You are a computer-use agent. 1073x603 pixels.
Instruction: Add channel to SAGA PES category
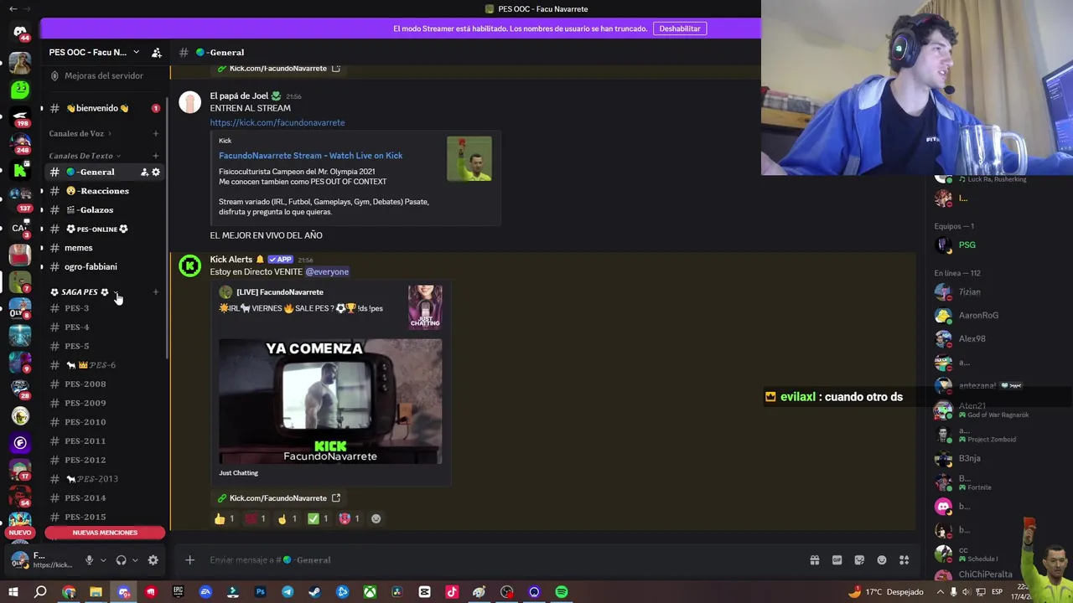pos(155,292)
